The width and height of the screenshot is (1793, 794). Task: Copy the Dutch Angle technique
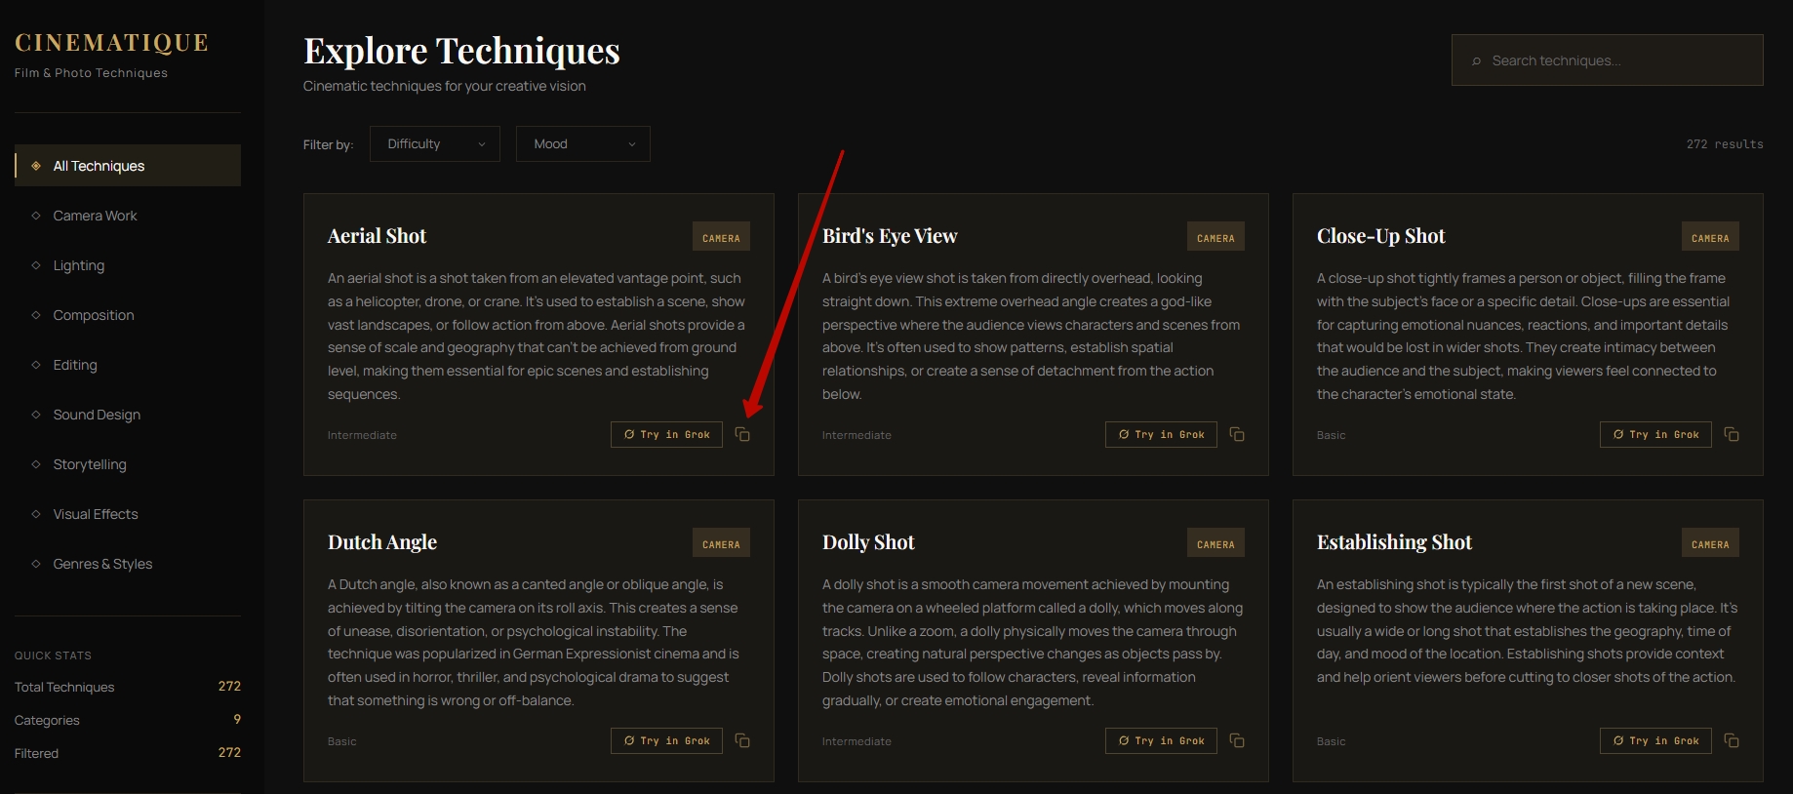pos(742,740)
